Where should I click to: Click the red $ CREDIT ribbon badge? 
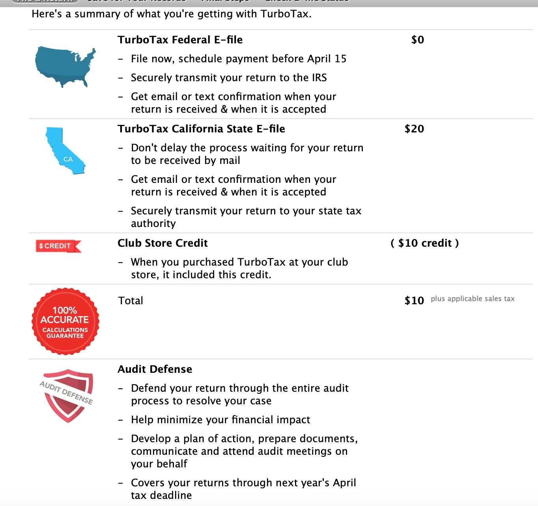point(58,246)
